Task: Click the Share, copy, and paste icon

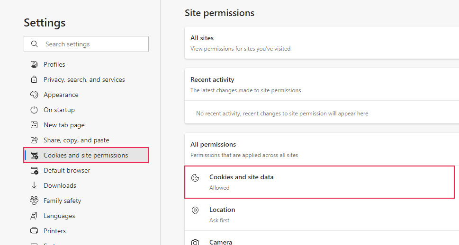Action: coord(34,140)
